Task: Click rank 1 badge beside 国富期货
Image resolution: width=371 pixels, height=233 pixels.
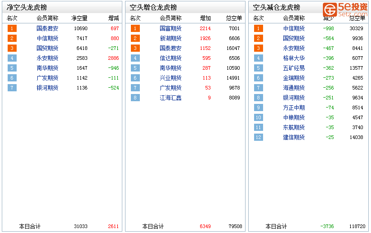Action: (135, 28)
